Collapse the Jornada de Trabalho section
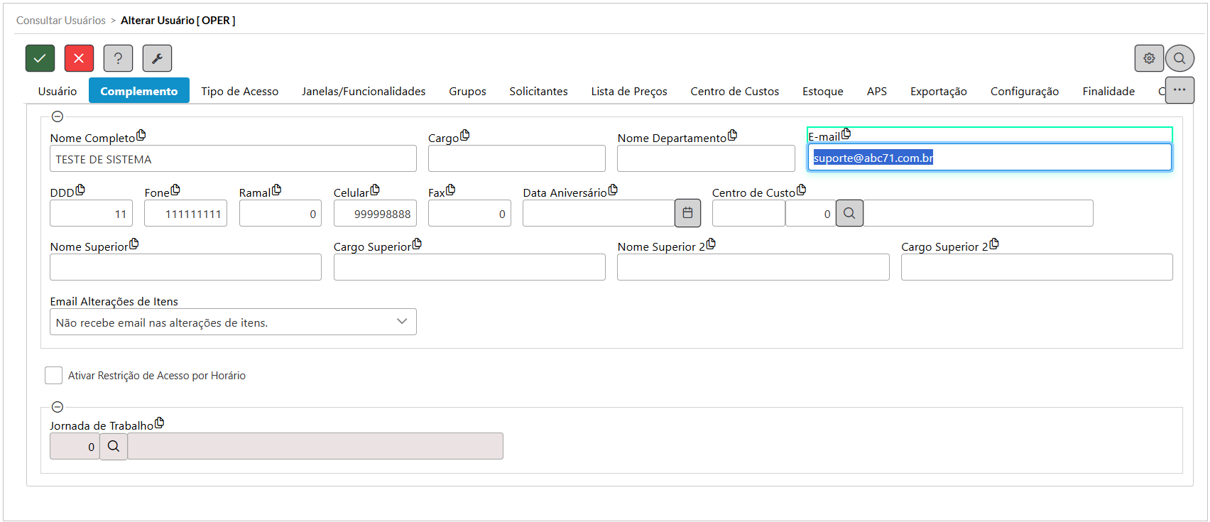 [58, 407]
